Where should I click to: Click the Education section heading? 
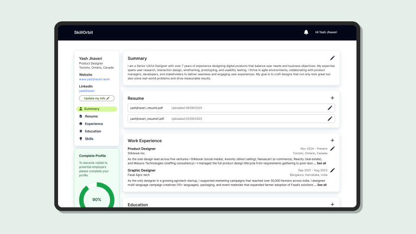tap(138, 205)
